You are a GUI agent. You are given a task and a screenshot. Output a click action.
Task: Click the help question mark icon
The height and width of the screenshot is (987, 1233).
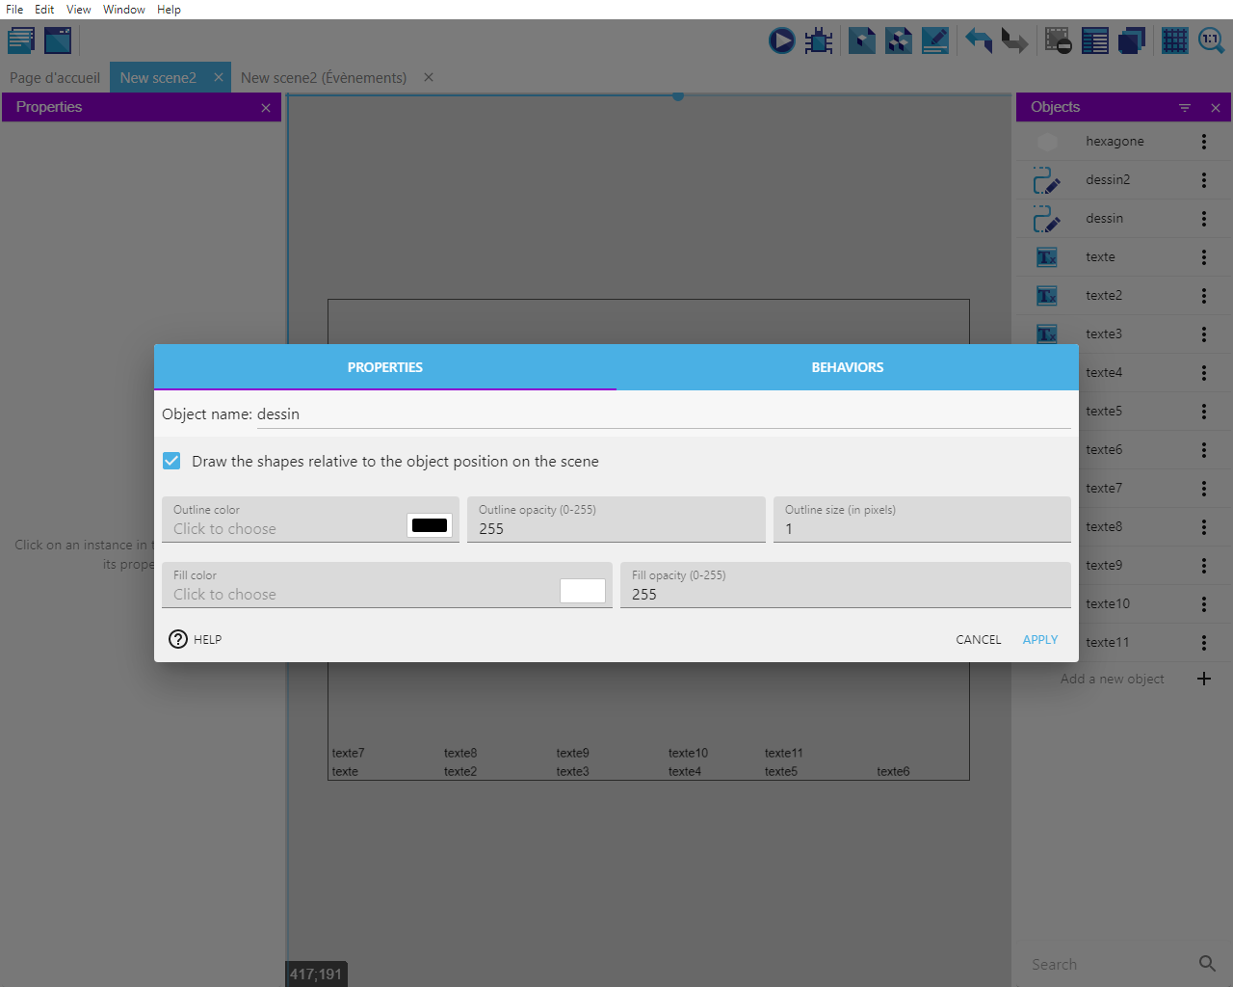coord(178,639)
